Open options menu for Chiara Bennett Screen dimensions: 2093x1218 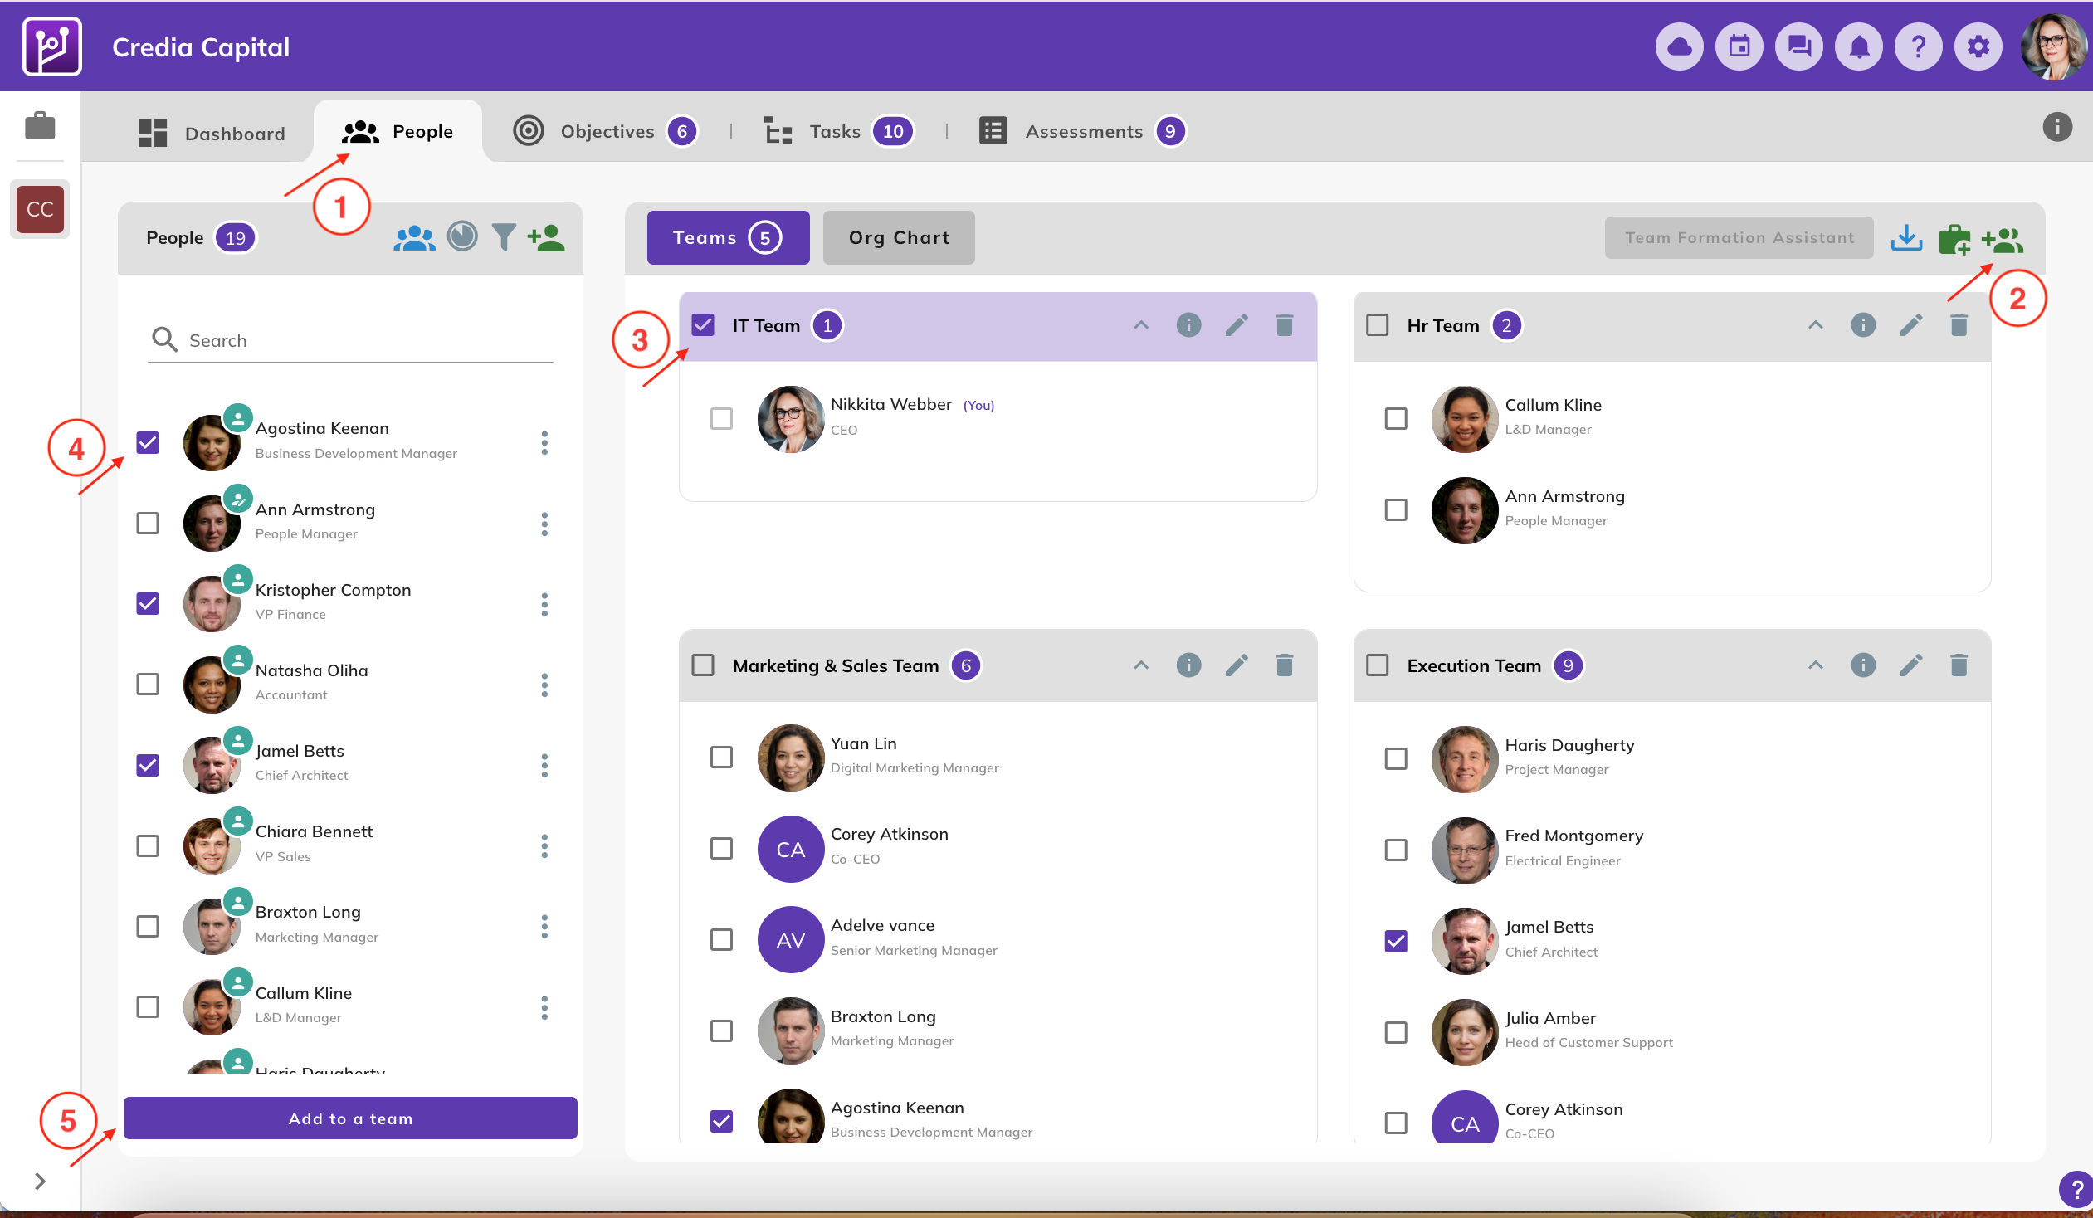point(545,845)
